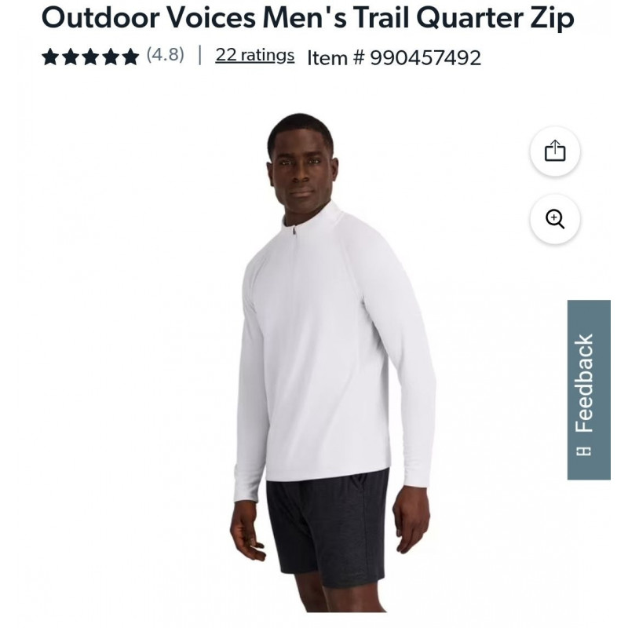The height and width of the screenshot is (628, 628).
Task: Select the first rating star
Action: (50, 57)
